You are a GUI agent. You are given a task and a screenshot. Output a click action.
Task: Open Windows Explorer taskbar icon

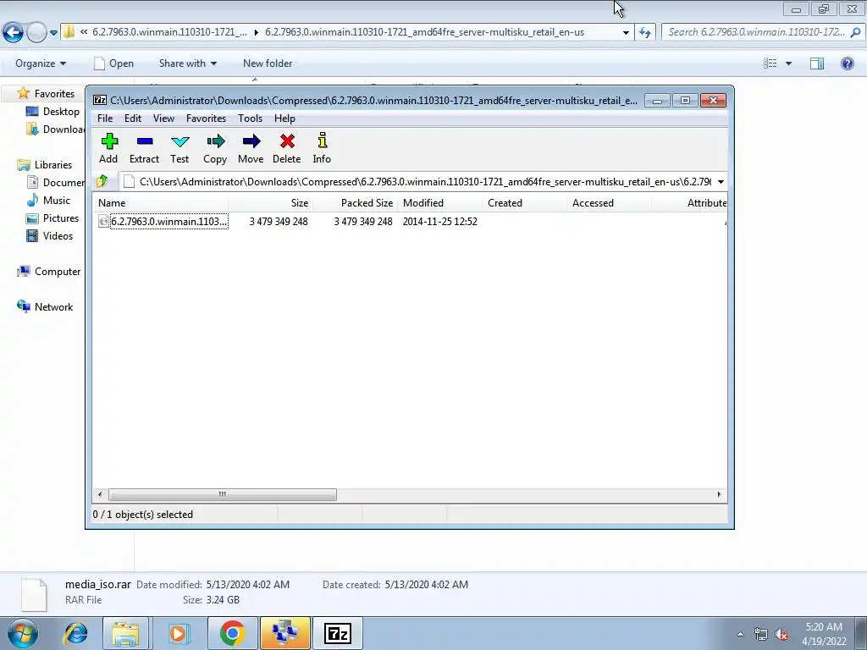click(125, 633)
